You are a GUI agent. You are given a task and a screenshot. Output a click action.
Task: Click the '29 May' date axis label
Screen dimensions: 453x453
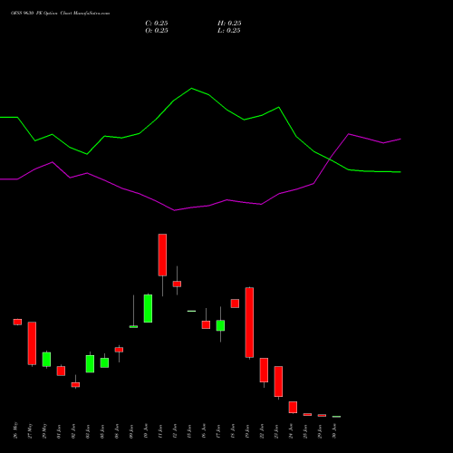[44, 430]
